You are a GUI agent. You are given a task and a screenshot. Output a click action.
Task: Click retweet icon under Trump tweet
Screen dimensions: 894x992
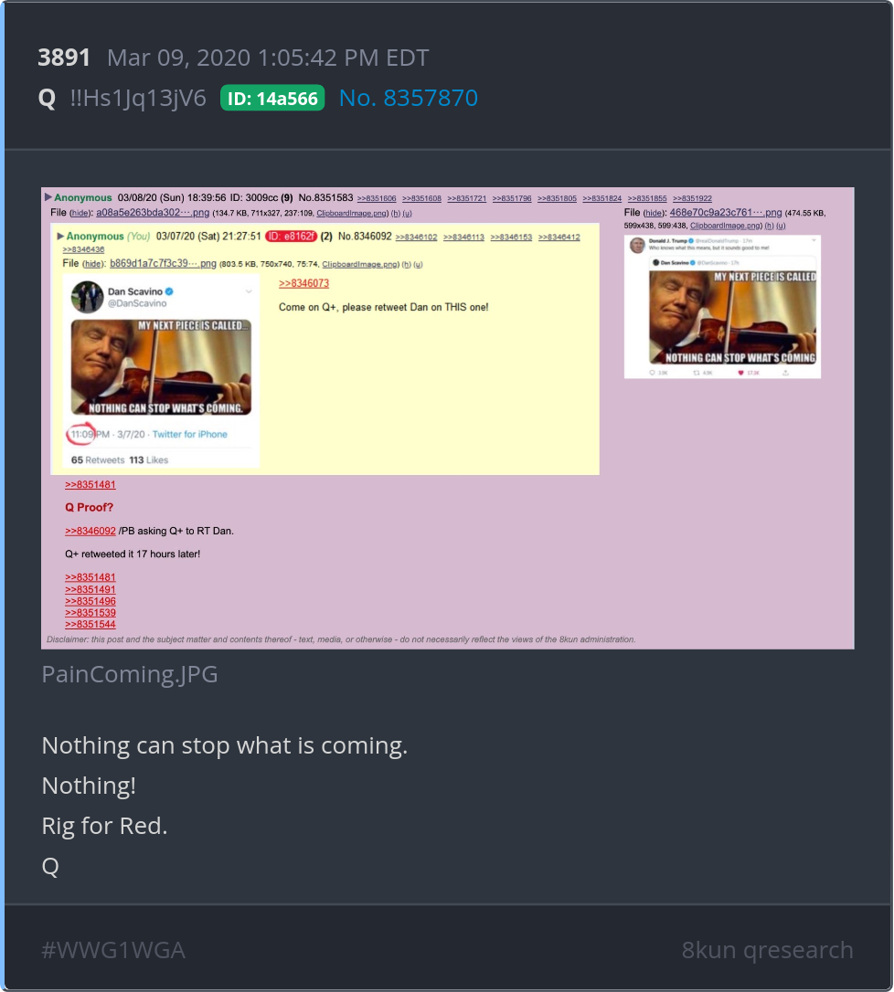[x=697, y=373]
